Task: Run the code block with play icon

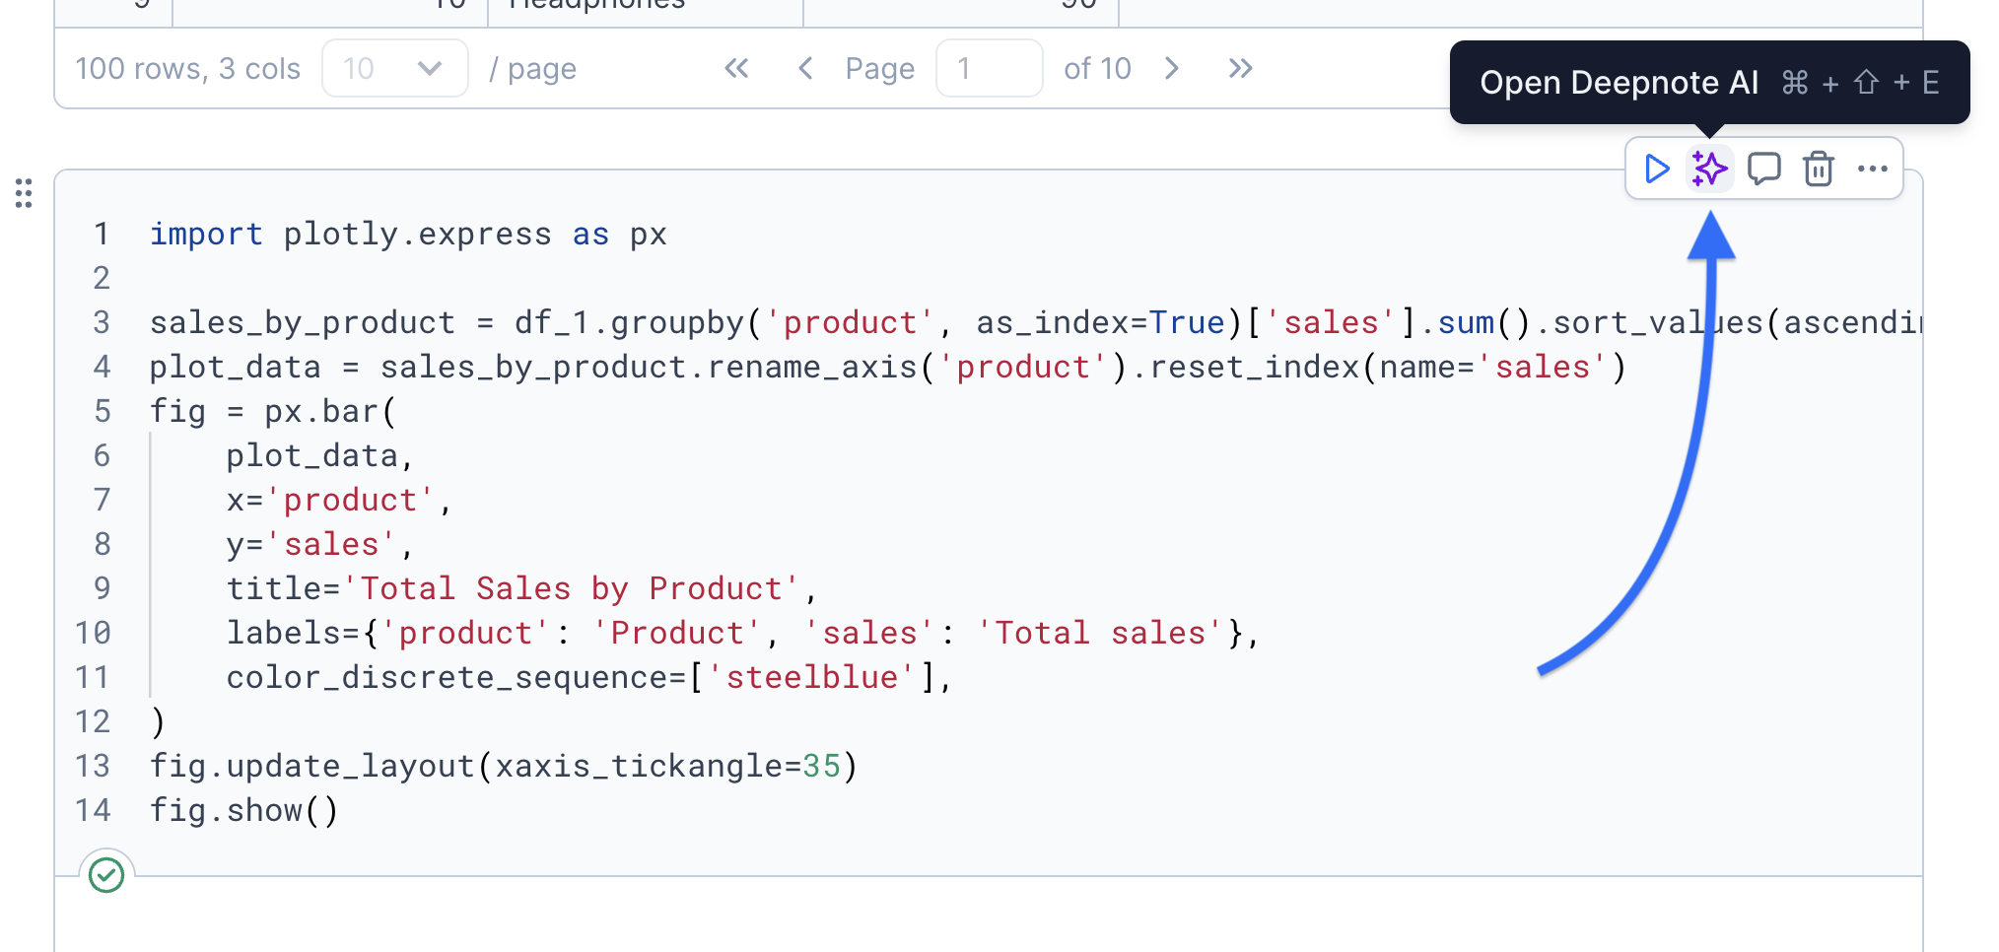Action: [x=1657, y=169]
